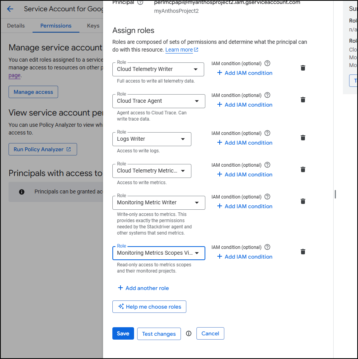Add IAM condition for Logs Writer
Viewport: 358px width, 359px height.
(x=244, y=143)
